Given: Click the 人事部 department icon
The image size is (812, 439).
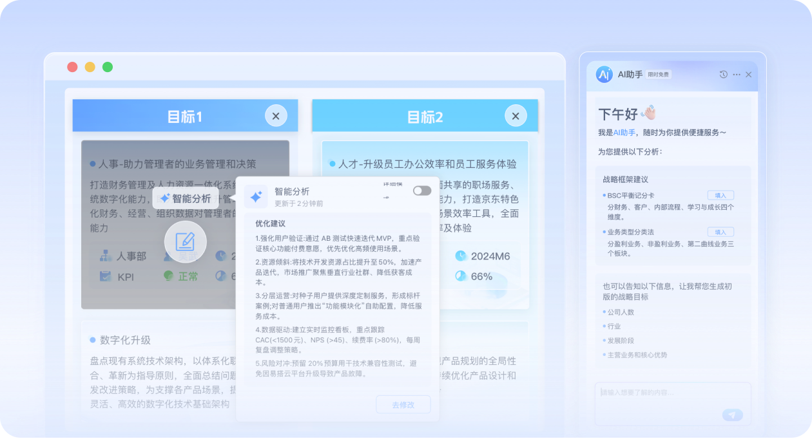Looking at the screenshot, I should (106, 256).
